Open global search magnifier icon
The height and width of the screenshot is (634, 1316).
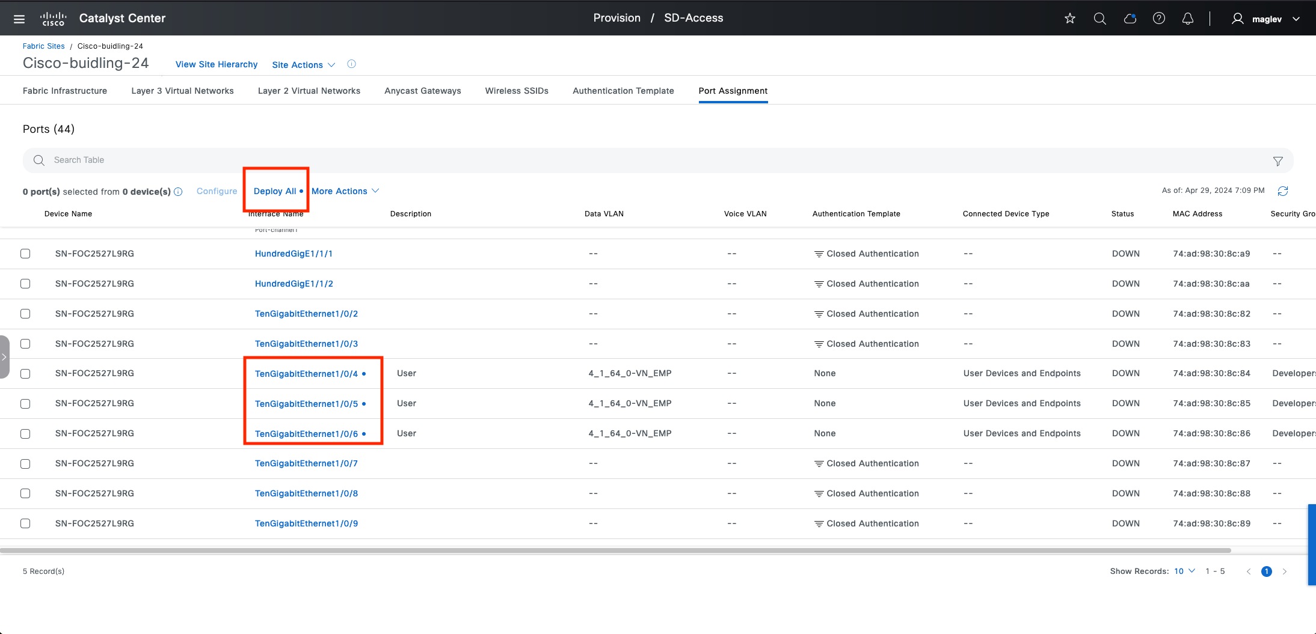1099,19
